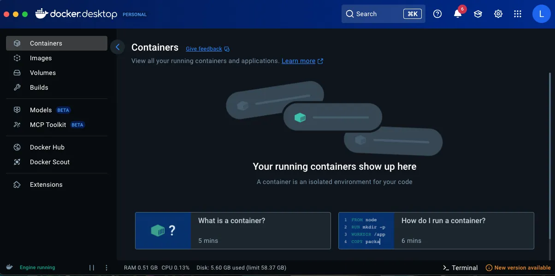Click the whale icon in status bar
The width and height of the screenshot is (555, 276).
(x=9, y=267)
